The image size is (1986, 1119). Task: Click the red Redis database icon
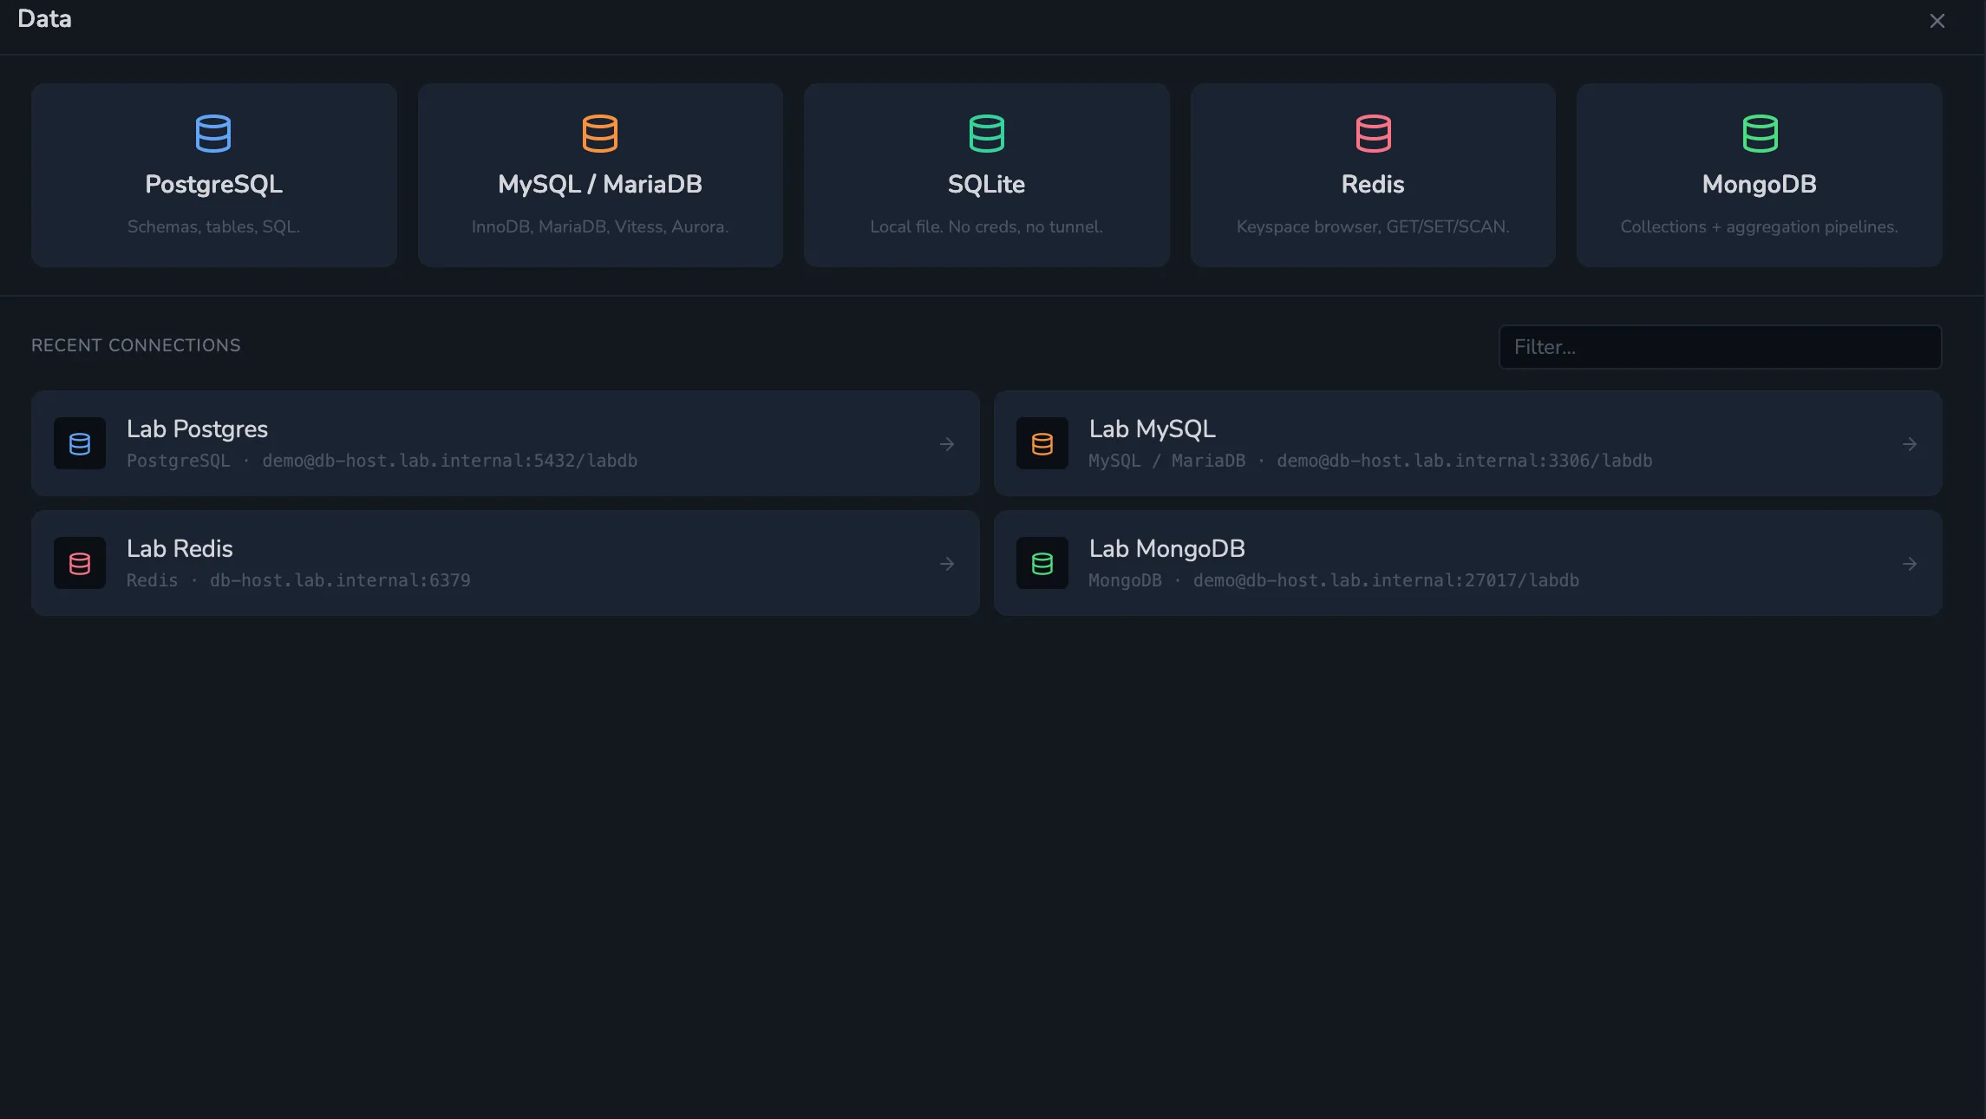point(1374,134)
